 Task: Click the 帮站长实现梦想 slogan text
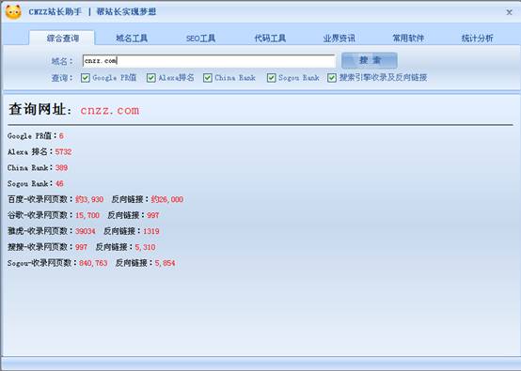pos(126,12)
